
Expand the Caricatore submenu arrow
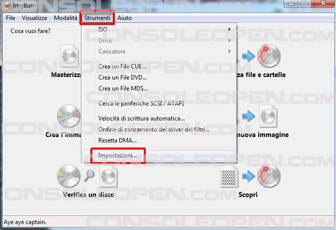(230, 51)
